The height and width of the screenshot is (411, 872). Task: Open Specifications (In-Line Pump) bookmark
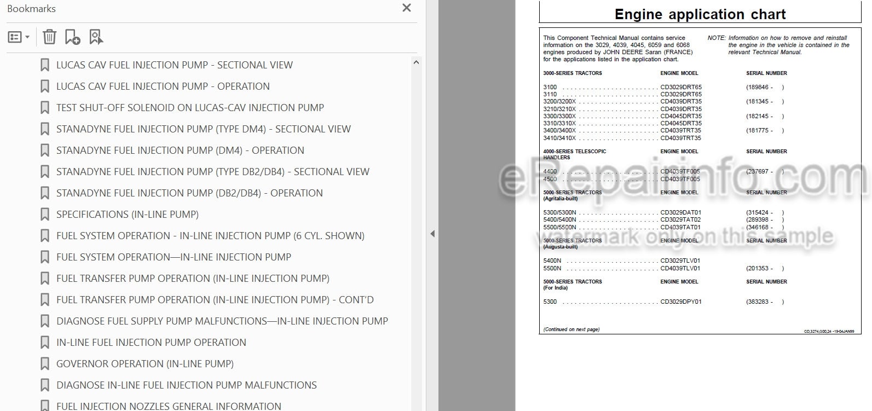tap(128, 214)
